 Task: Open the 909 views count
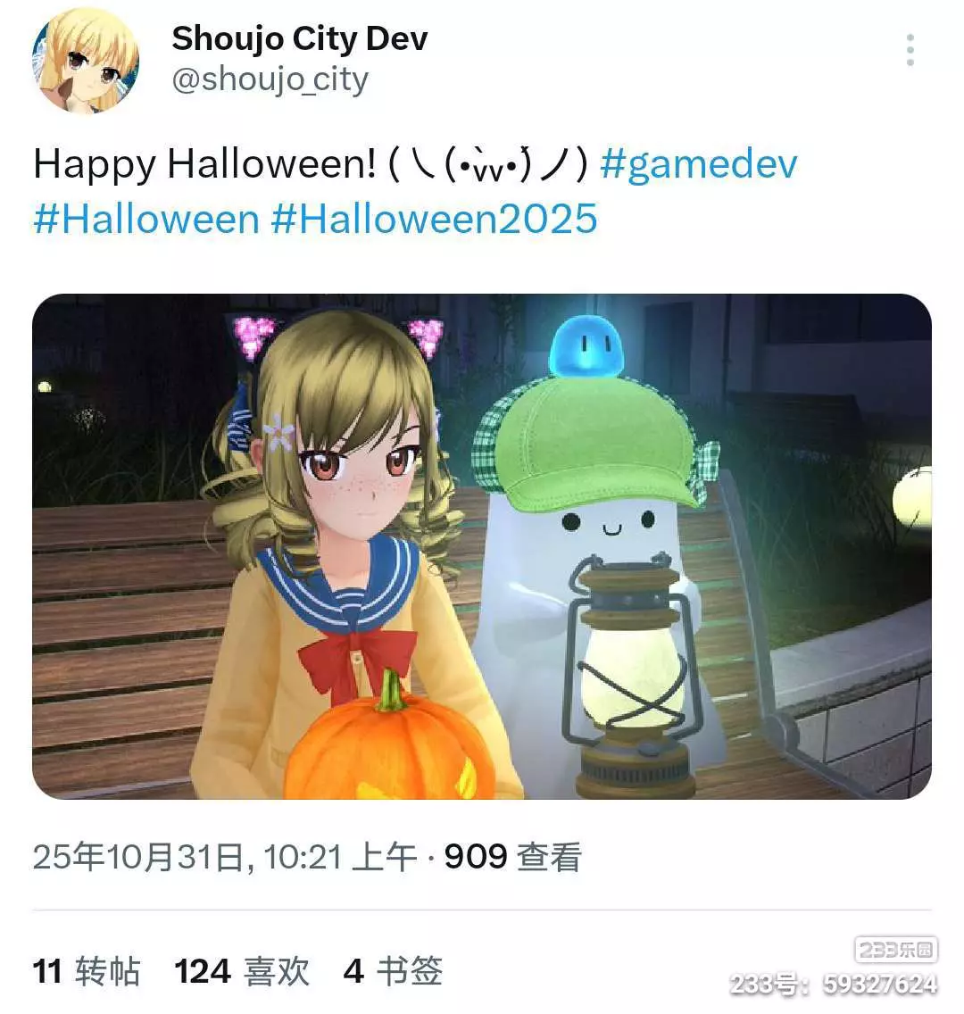point(512,857)
